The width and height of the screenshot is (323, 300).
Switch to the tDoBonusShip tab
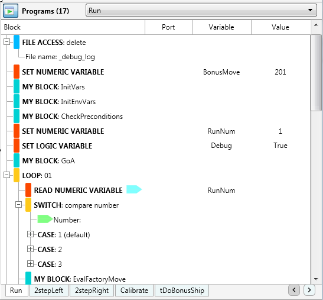click(x=182, y=291)
